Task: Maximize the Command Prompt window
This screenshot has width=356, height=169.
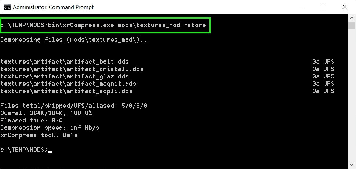Action: (x=323, y=7)
